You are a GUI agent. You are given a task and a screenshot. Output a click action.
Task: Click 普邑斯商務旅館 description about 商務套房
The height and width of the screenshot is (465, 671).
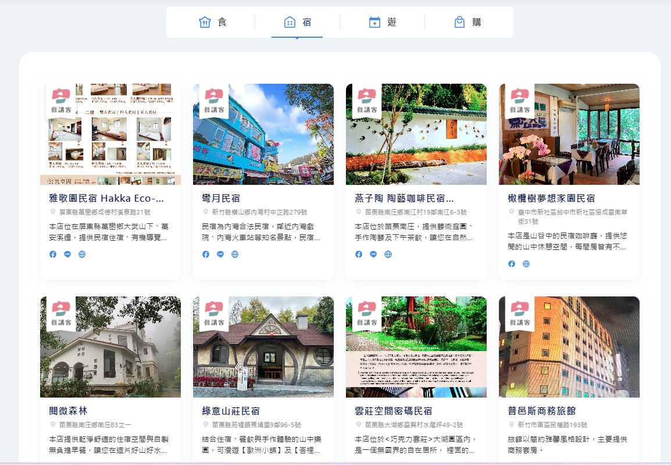(568, 445)
